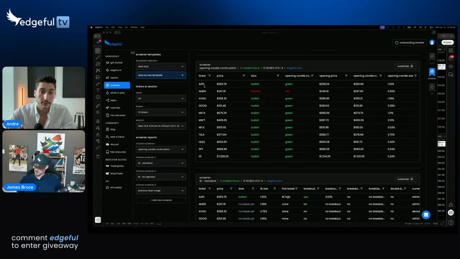Click the blue screener bookmark icon
The image size is (460, 259).
tap(432, 72)
